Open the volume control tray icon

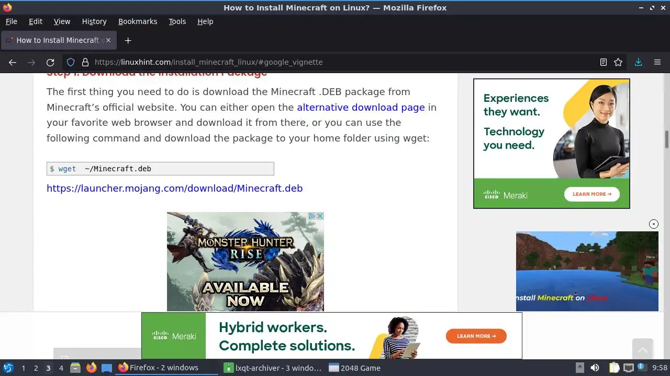595,368
